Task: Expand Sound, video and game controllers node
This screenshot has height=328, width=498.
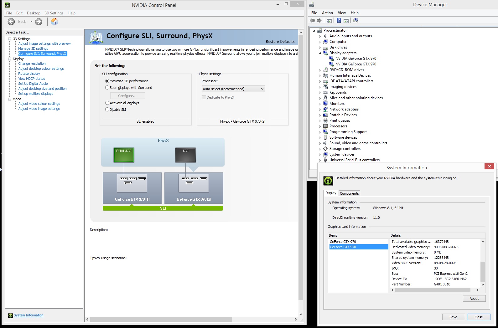Action: click(320, 143)
